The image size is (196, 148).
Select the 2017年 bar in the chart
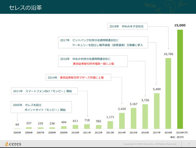(x=157, y=111)
